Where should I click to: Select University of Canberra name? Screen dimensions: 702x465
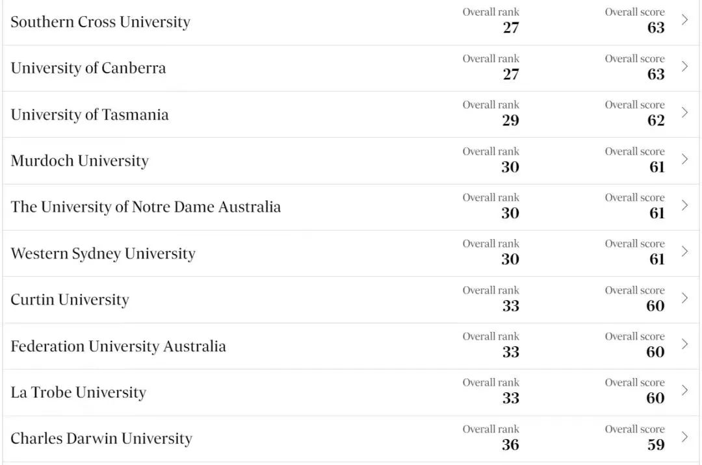pos(88,68)
